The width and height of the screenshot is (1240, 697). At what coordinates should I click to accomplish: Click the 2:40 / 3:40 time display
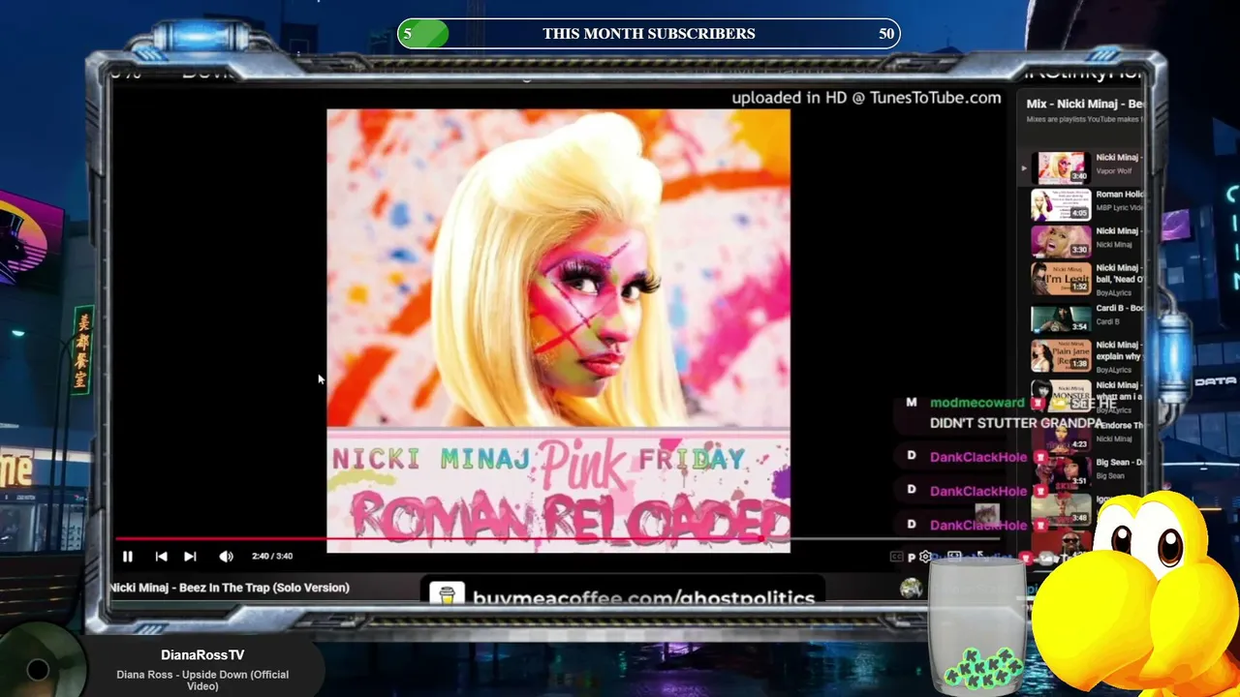[x=272, y=557]
